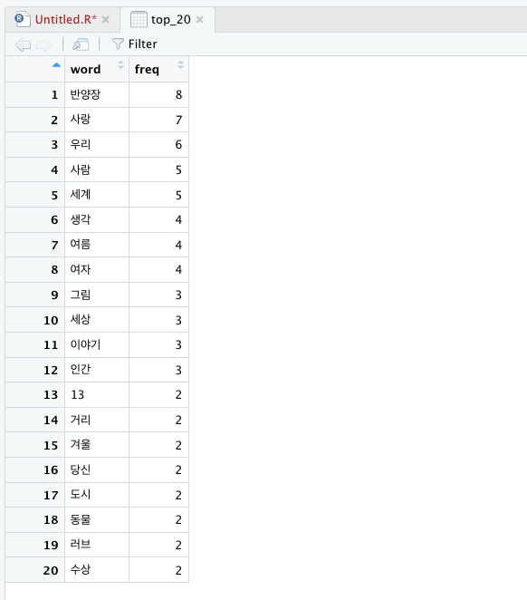Click the word column header
This screenshot has width=527, height=600.
pos(97,69)
